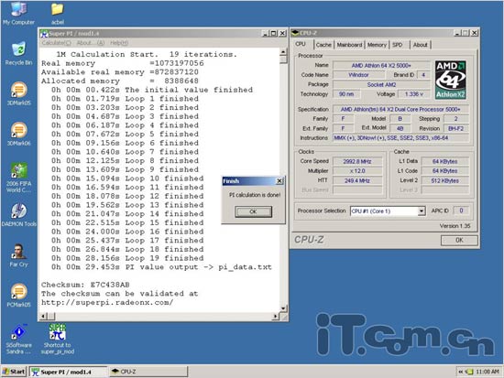Click the taskbar clock showing 11:08 AM
This screenshot has height=378, width=504.
click(488, 372)
